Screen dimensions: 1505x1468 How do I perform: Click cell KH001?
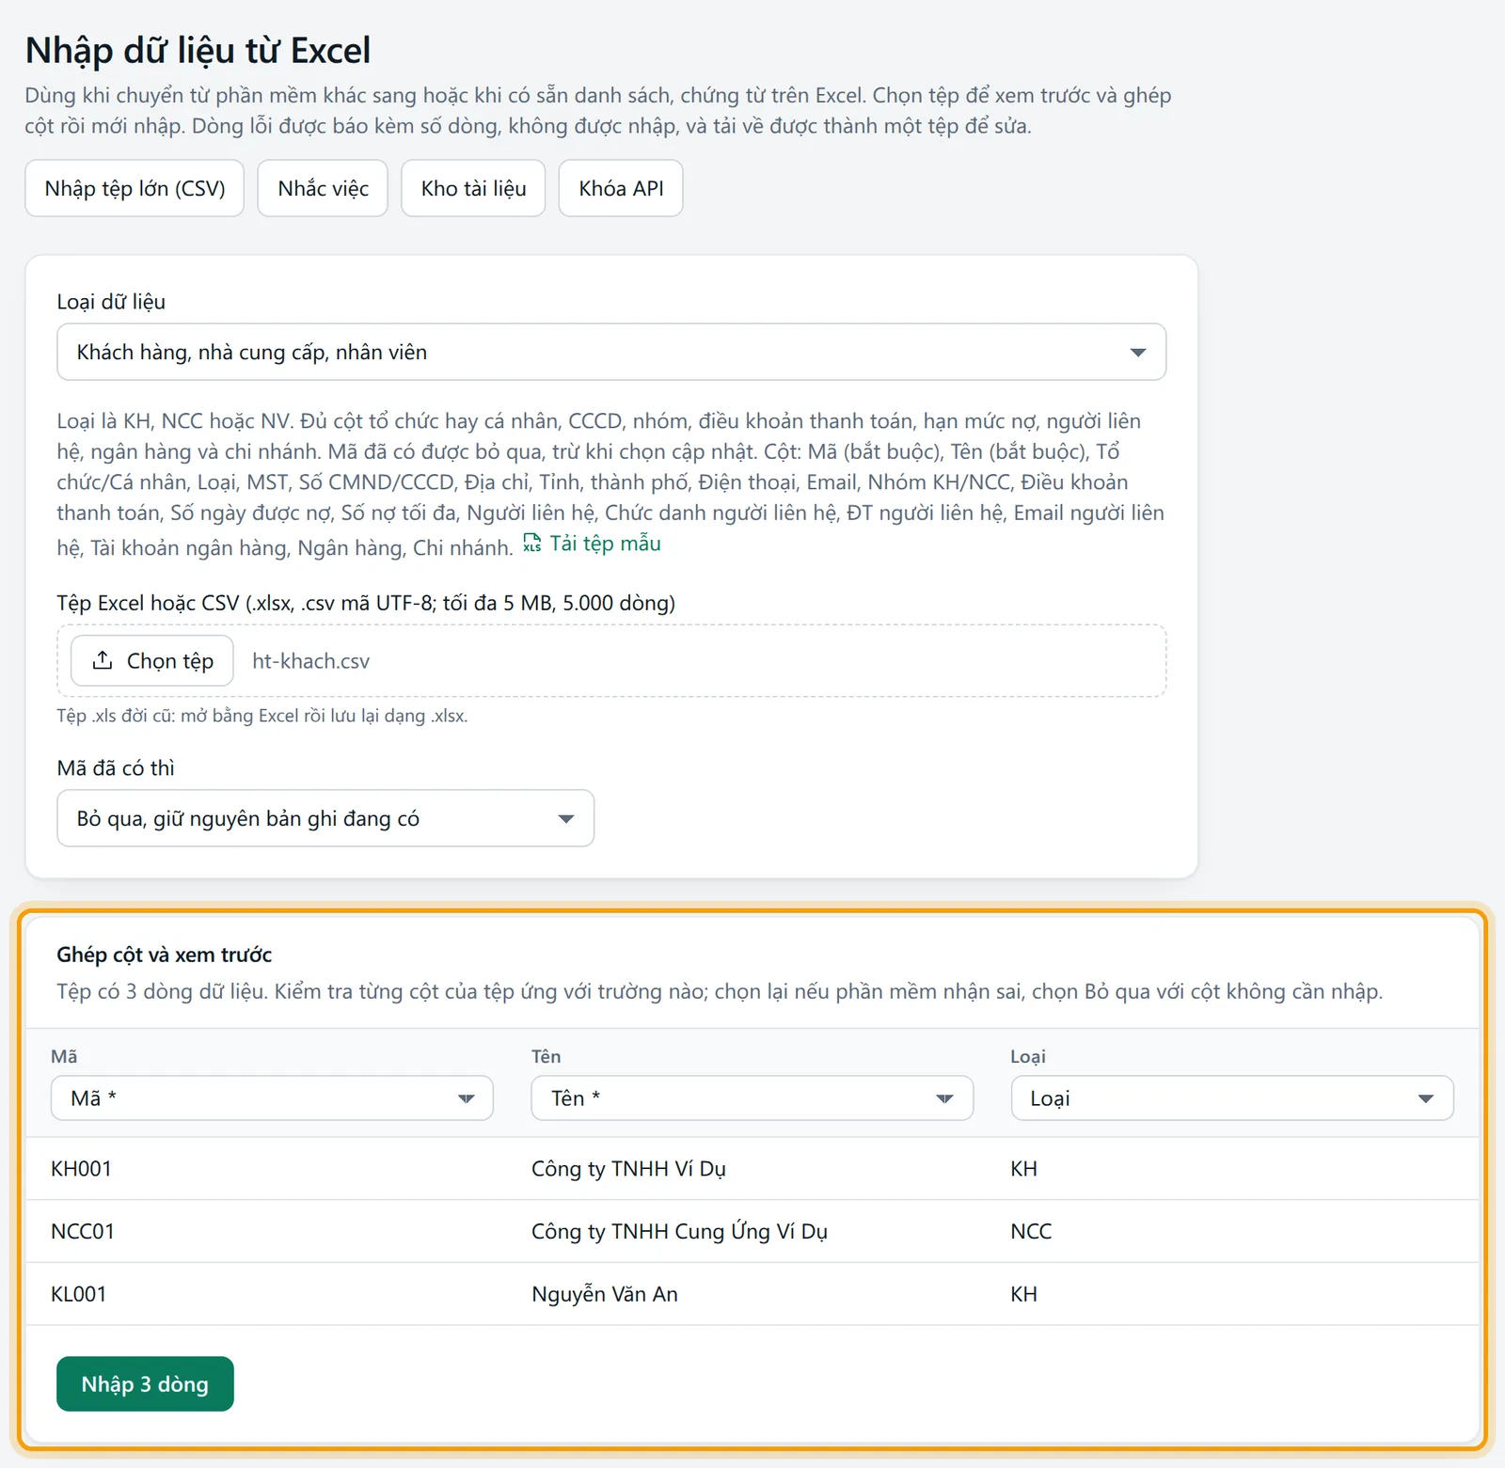[x=81, y=1169]
